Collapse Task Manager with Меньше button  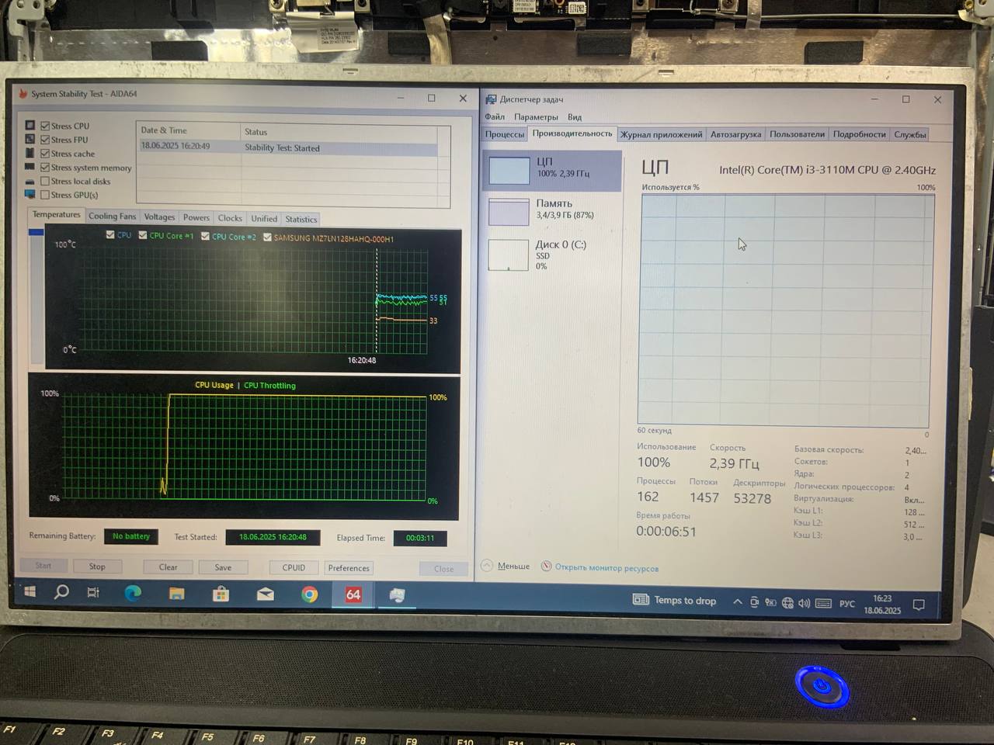pos(513,567)
